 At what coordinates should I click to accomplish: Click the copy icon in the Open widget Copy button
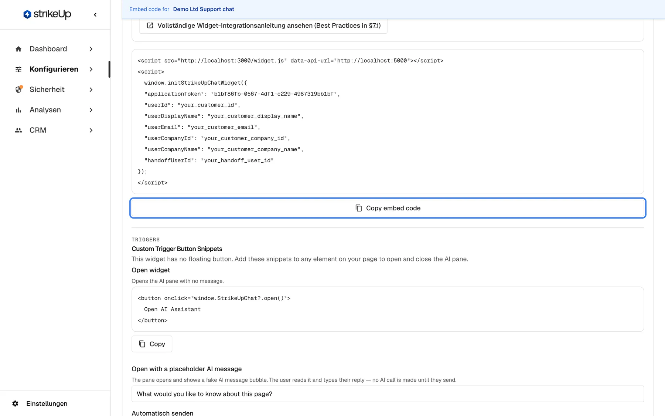[142, 344]
